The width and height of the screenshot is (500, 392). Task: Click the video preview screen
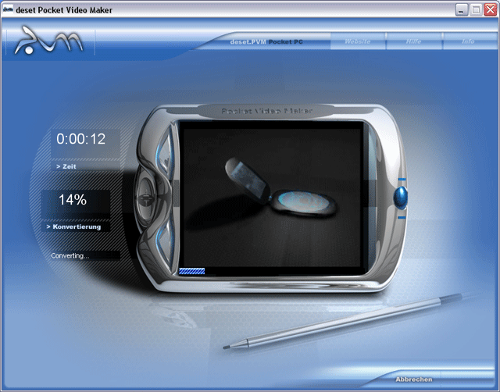click(271, 198)
